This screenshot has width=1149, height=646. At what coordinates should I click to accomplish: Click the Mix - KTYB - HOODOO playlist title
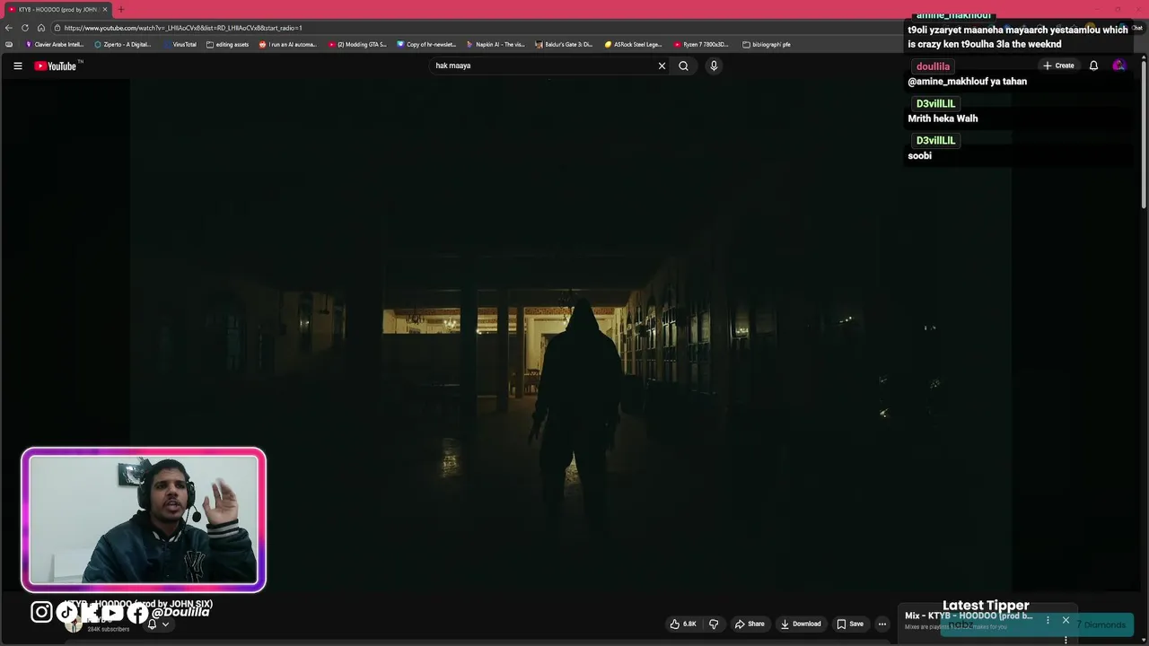pos(969,615)
